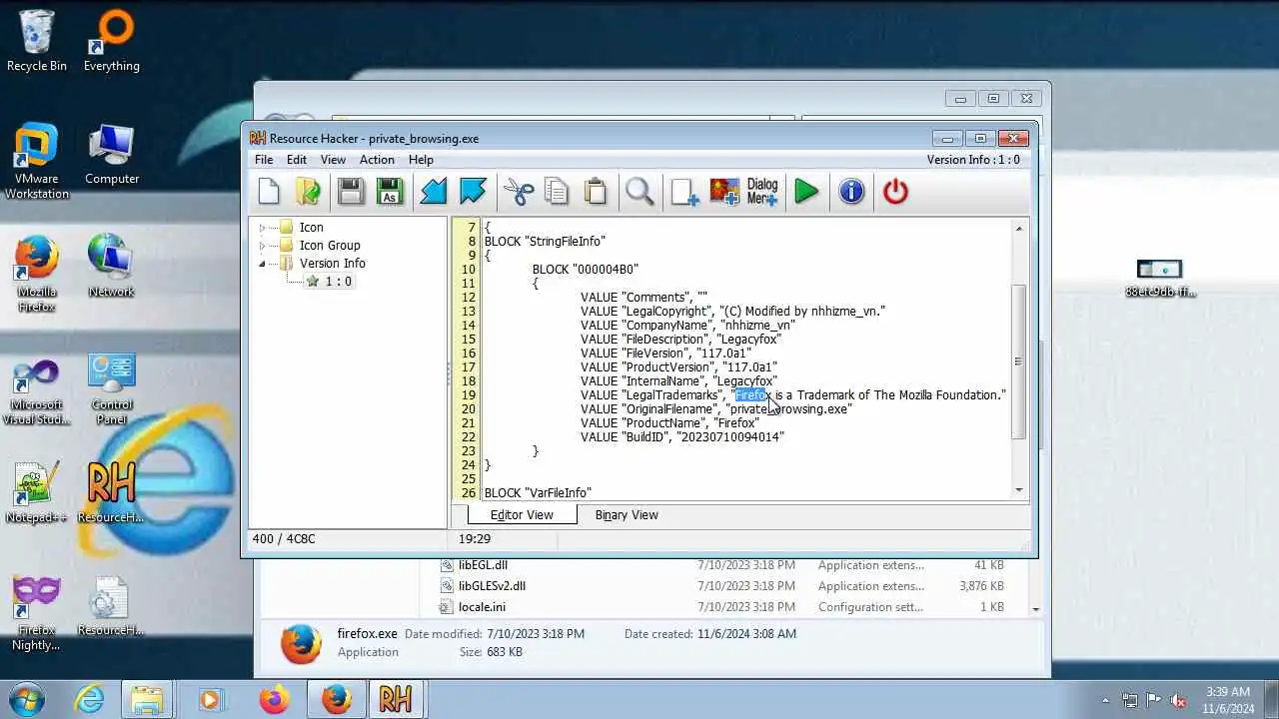Open a file with the folder toolbar icon

click(x=308, y=191)
